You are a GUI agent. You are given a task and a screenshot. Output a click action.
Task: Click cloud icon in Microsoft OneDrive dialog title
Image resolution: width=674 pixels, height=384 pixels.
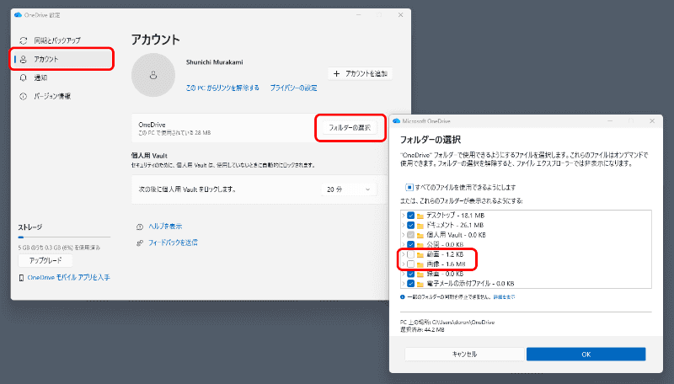pos(396,121)
